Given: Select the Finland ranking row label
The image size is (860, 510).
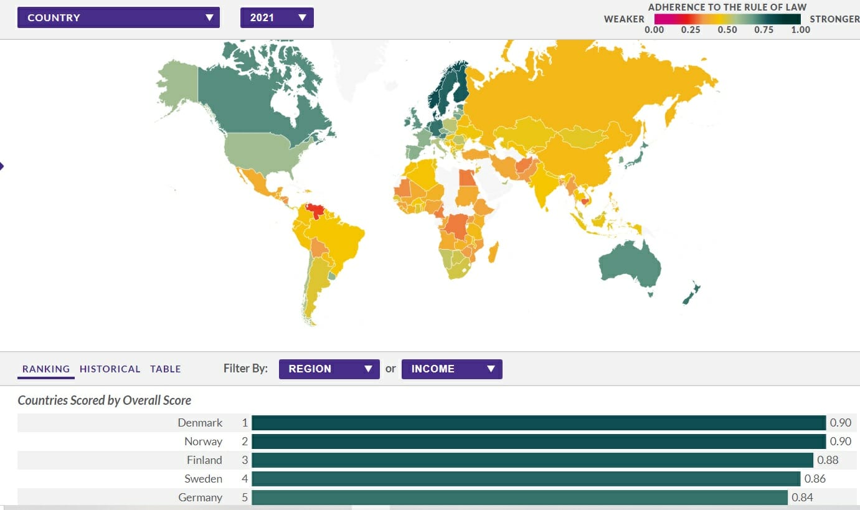Looking at the screenshot, I should coord(204,460).
